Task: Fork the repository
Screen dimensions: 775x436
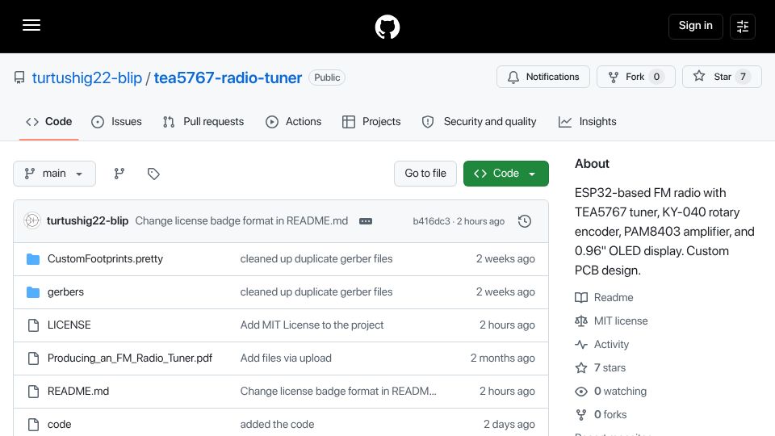Action: click(635, 77)
